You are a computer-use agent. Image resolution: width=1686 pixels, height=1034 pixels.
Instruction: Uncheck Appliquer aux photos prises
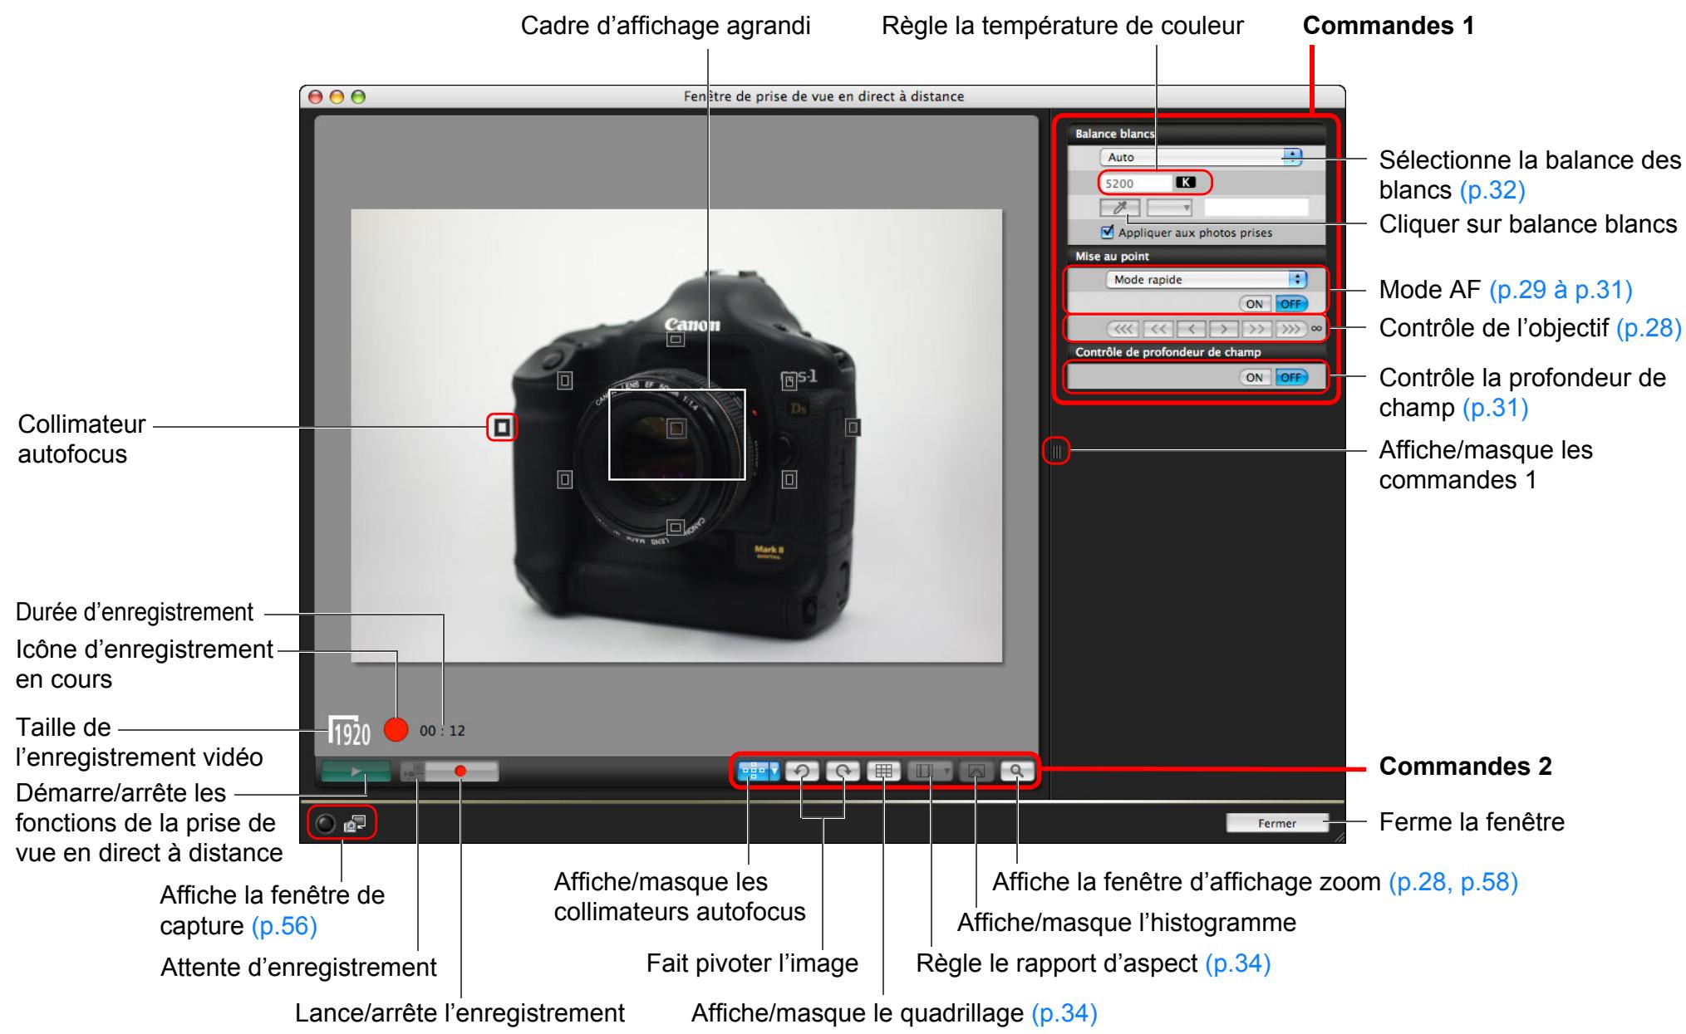click(x=1108, y=233)
